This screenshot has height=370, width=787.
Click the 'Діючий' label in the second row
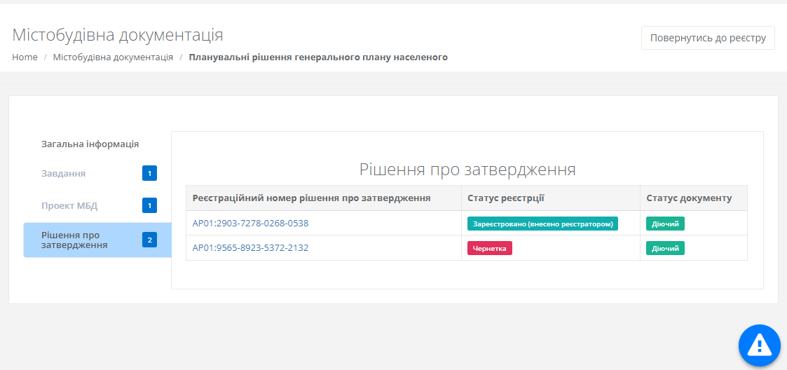point(664,248)
